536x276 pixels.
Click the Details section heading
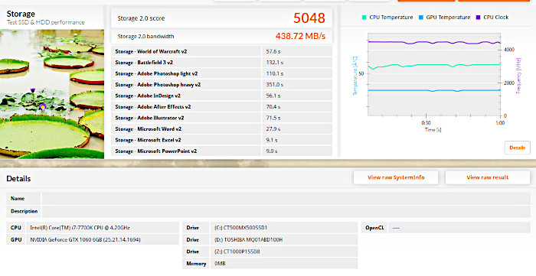18,179
